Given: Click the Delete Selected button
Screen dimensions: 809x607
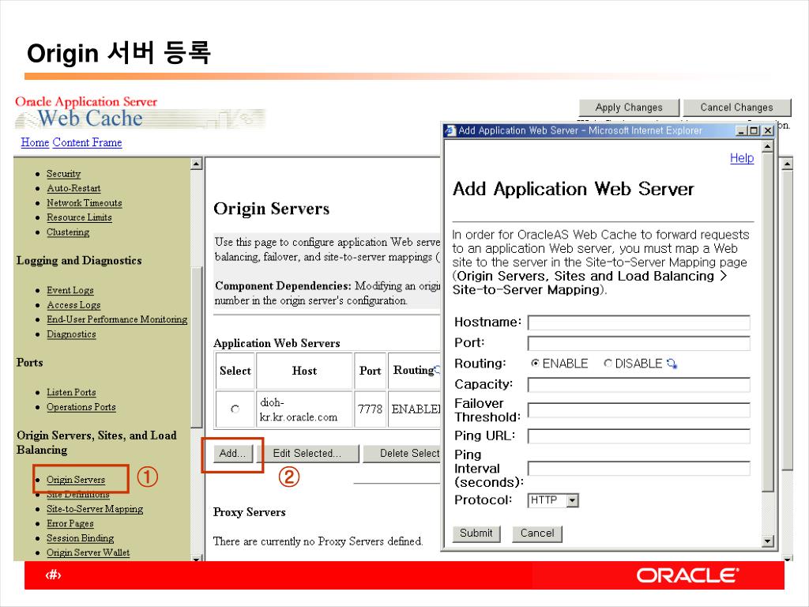Looking at the screenshot, I should (x=402, y=453).
